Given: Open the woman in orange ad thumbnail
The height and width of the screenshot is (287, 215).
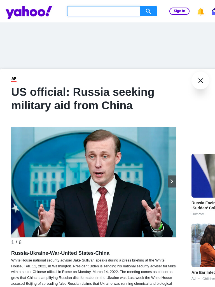Looking at the screenshot, I should coord(203,245).
